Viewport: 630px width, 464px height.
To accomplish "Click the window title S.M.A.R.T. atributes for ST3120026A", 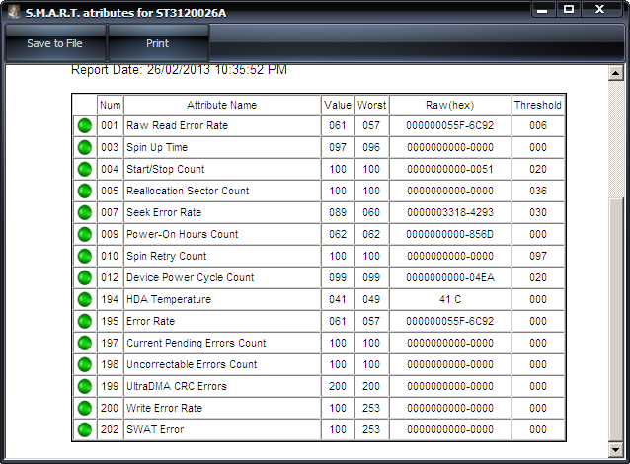I will [x=125, y=13].
